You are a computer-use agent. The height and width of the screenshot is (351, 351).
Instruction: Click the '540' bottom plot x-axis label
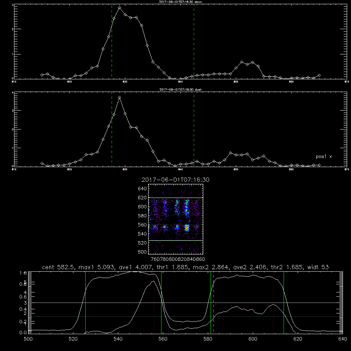click(x=118, y=339)
